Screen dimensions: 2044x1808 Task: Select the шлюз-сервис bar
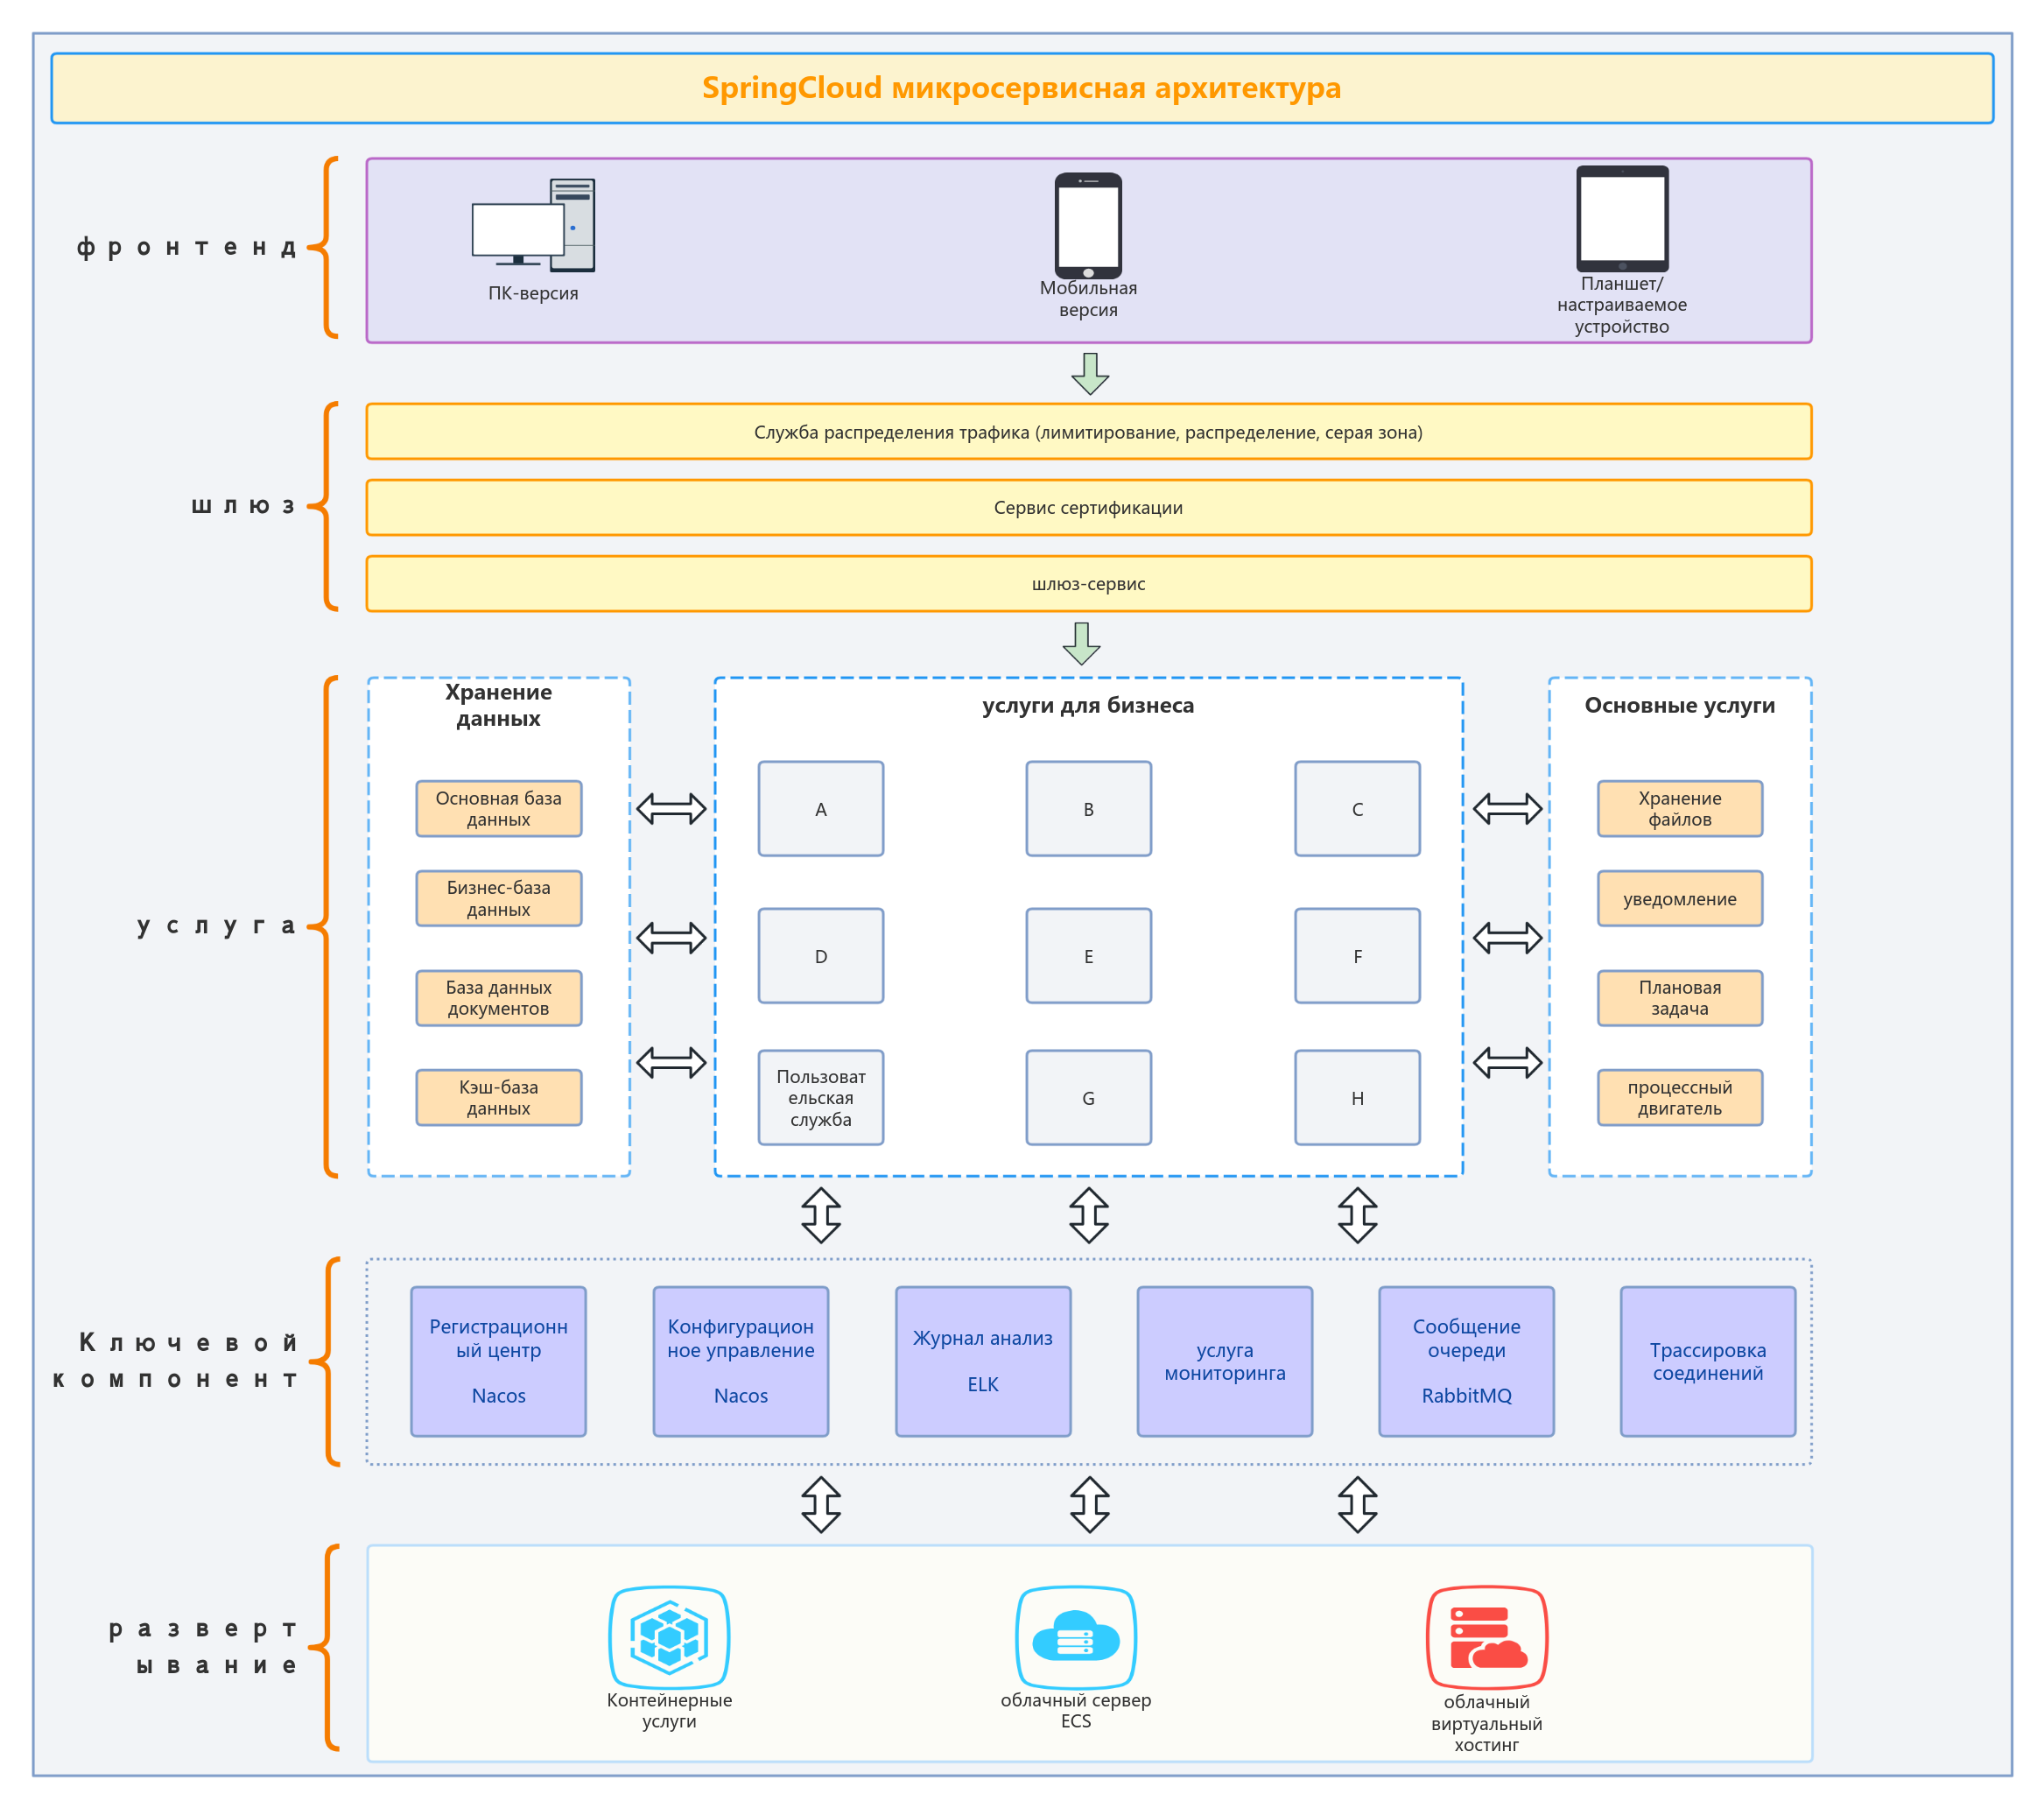[x=1088, y=584]
